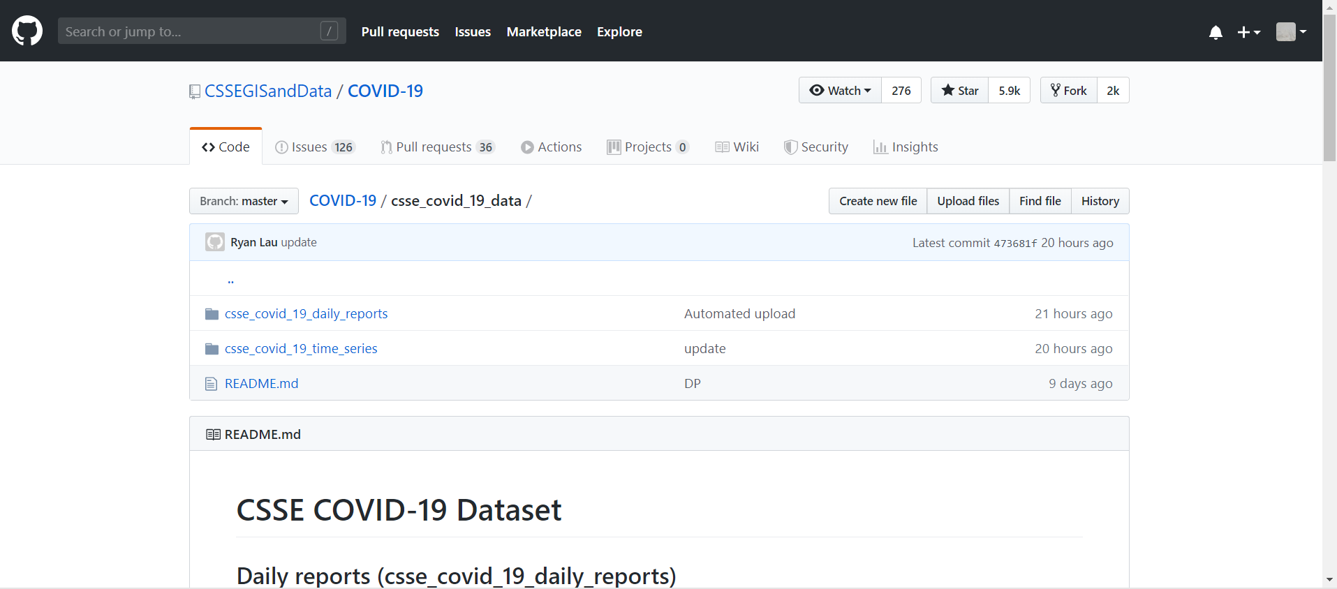View the 5.9k stargazers count

[x=1009, y=90]
